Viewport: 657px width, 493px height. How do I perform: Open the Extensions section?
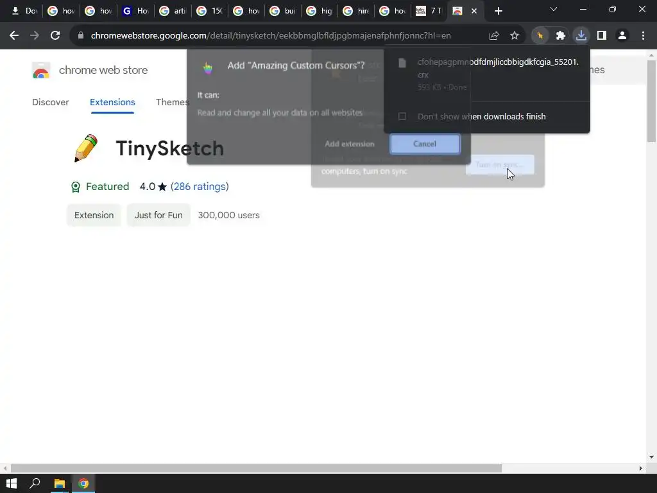[112, 102]
